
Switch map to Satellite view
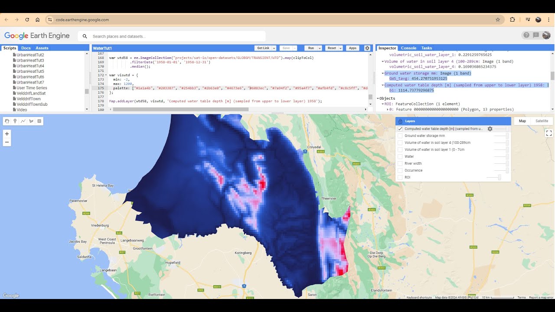coord(542,121)
